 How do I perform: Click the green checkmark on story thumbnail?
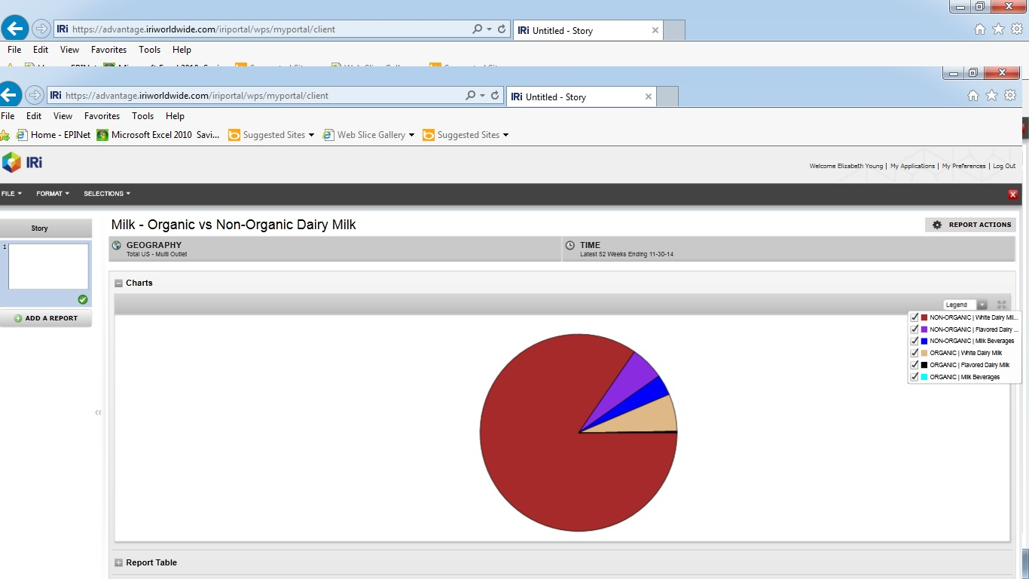(83, 299)
